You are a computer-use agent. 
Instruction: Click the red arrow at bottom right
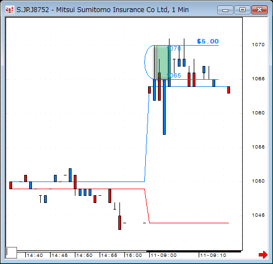[263, 255]
